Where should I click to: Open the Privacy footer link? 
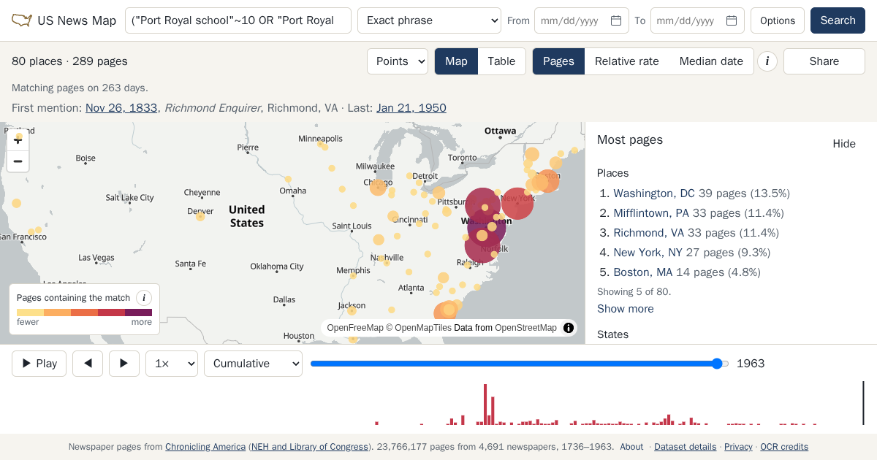(738, 447)
